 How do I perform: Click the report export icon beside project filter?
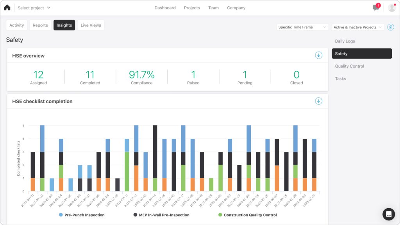[x=391, y=27]
